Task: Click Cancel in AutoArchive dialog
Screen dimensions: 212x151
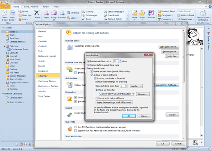Action: 144,116
